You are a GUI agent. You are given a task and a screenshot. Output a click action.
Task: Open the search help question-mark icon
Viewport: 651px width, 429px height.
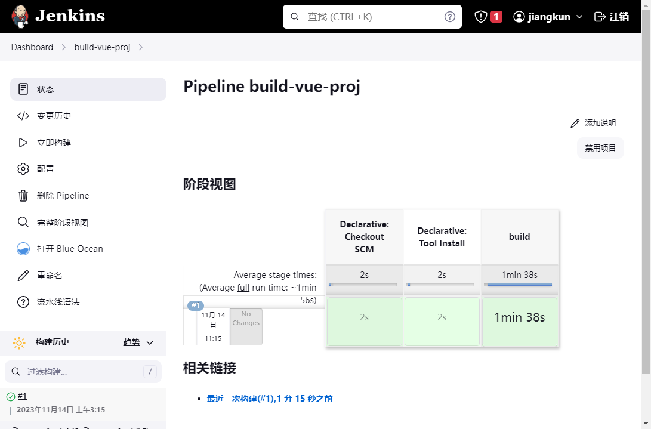[x=450, y=17]
